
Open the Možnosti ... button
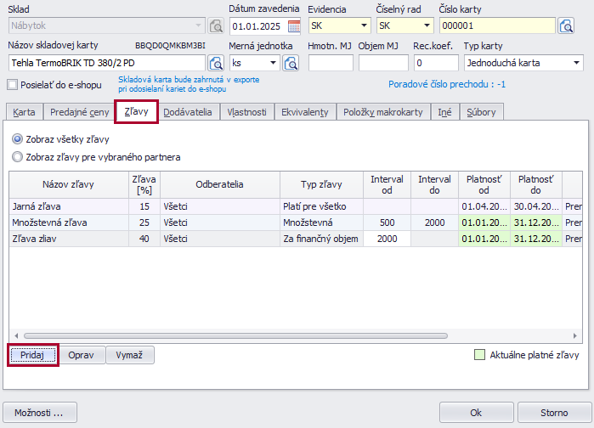[40, 413]
